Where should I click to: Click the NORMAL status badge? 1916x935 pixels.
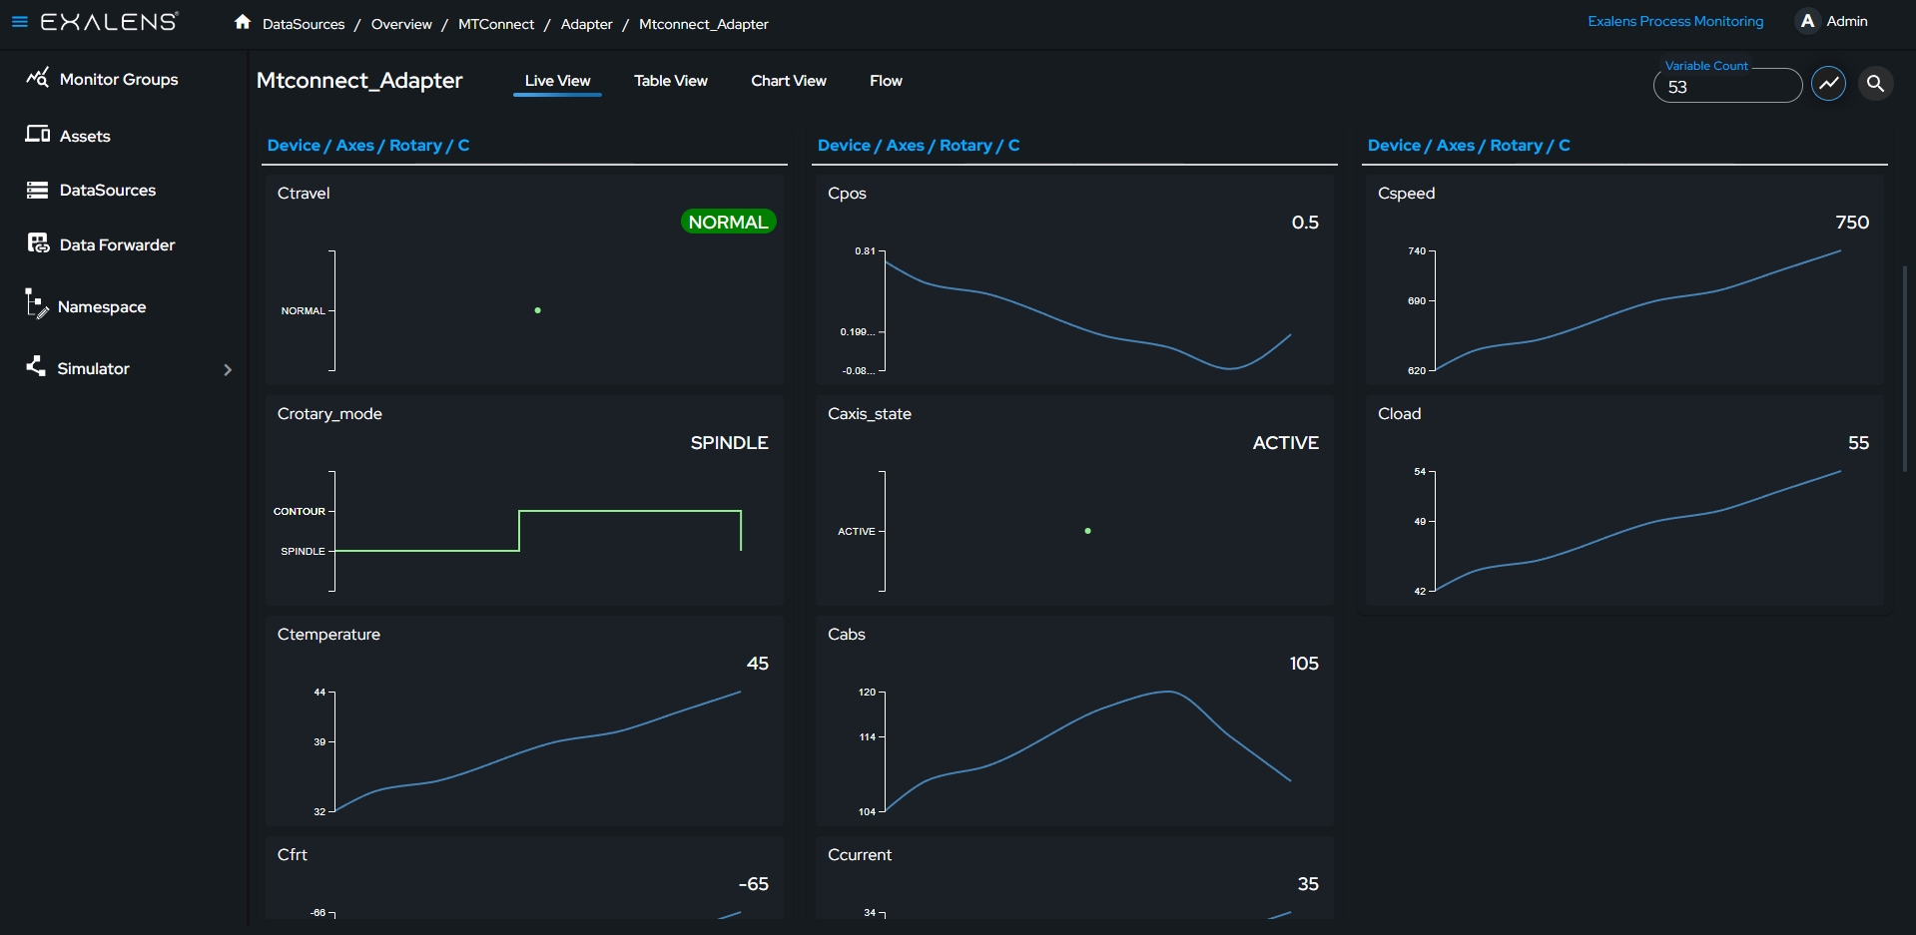(728, 222)
